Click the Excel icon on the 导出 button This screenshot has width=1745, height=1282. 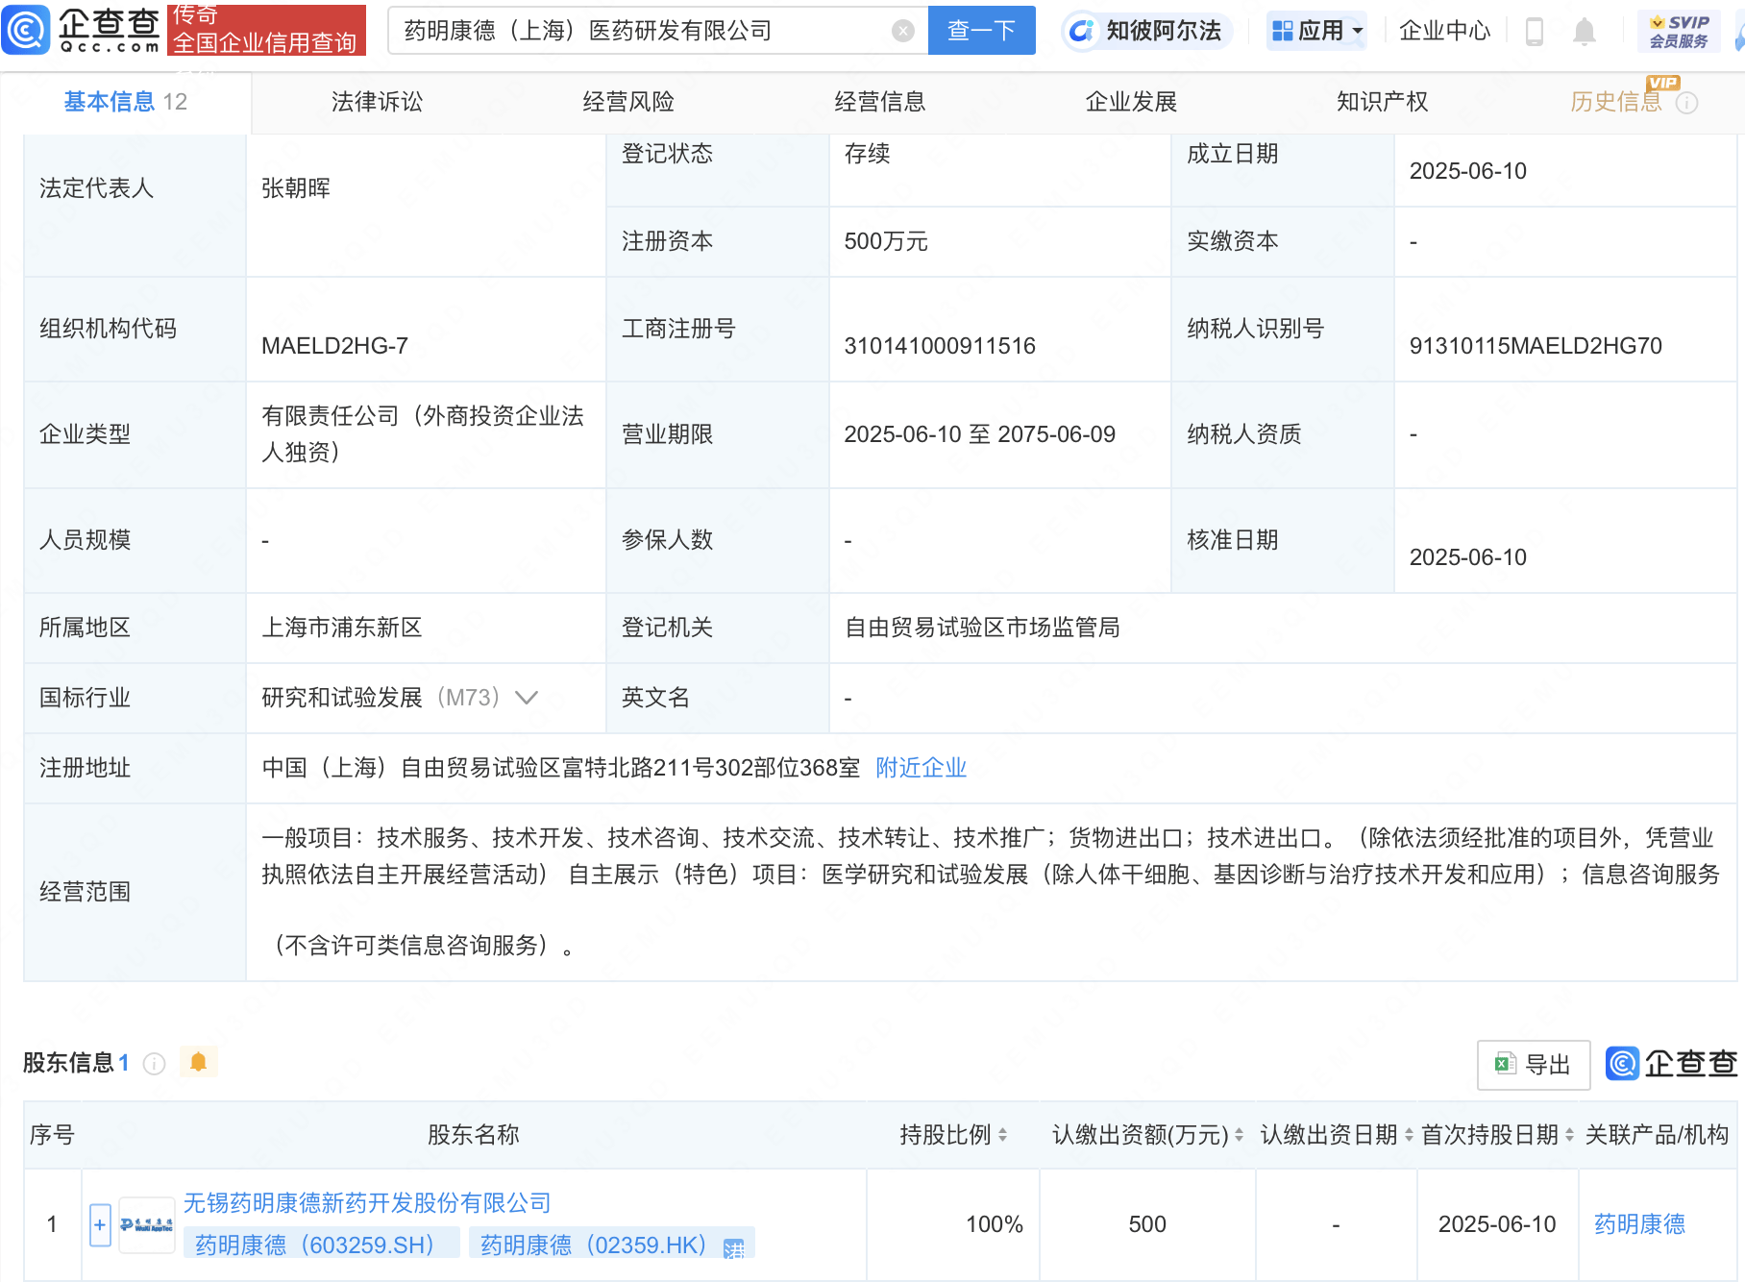pos(1505,1065)
